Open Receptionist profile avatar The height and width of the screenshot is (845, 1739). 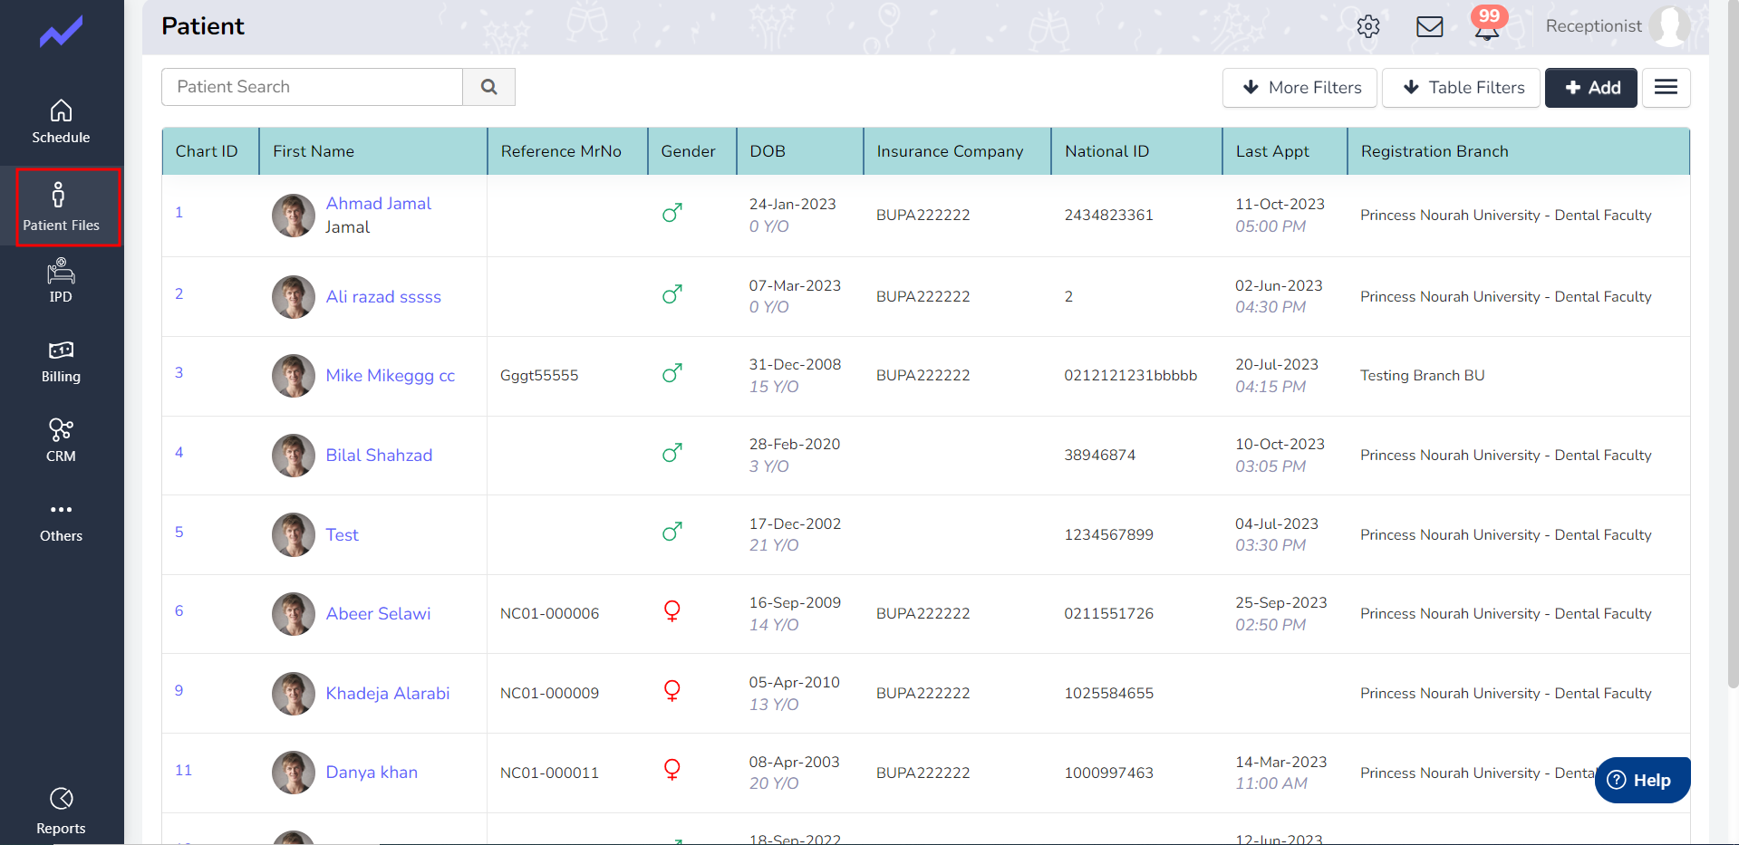point(1669,26)
